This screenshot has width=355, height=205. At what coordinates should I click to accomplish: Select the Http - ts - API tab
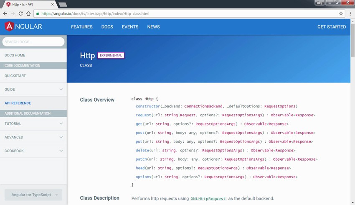point(29,4)
